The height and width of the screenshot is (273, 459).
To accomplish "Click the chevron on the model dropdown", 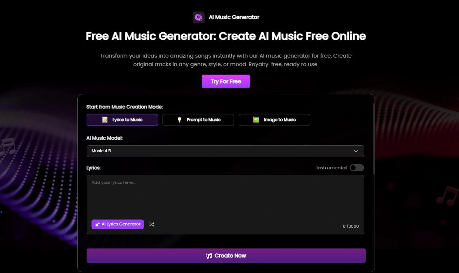I will [356, 151].
